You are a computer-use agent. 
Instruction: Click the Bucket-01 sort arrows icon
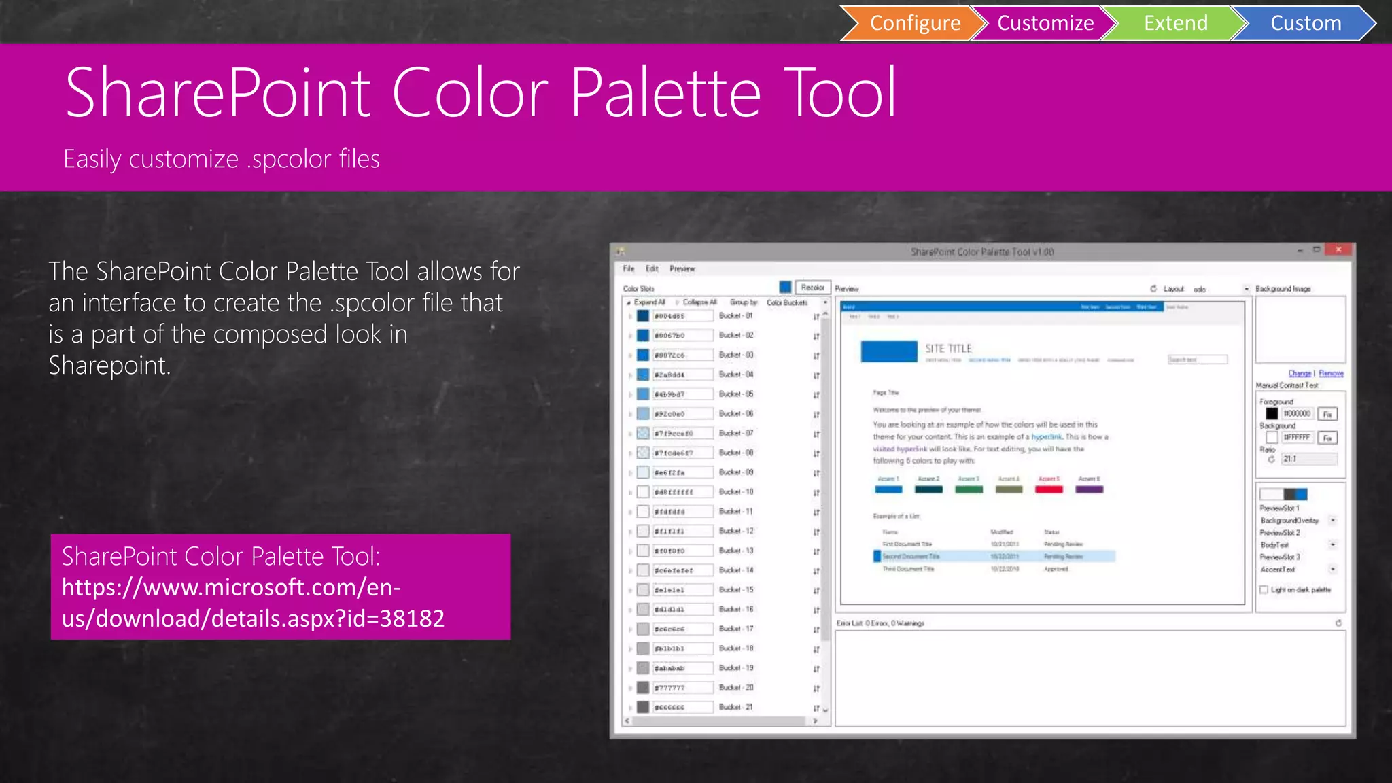tap(816, 317)
